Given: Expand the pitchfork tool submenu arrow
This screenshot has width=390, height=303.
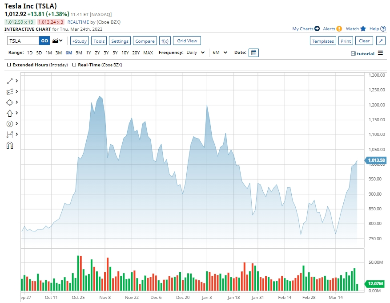Looking at the screenshot, I should (x=17, y=91).
